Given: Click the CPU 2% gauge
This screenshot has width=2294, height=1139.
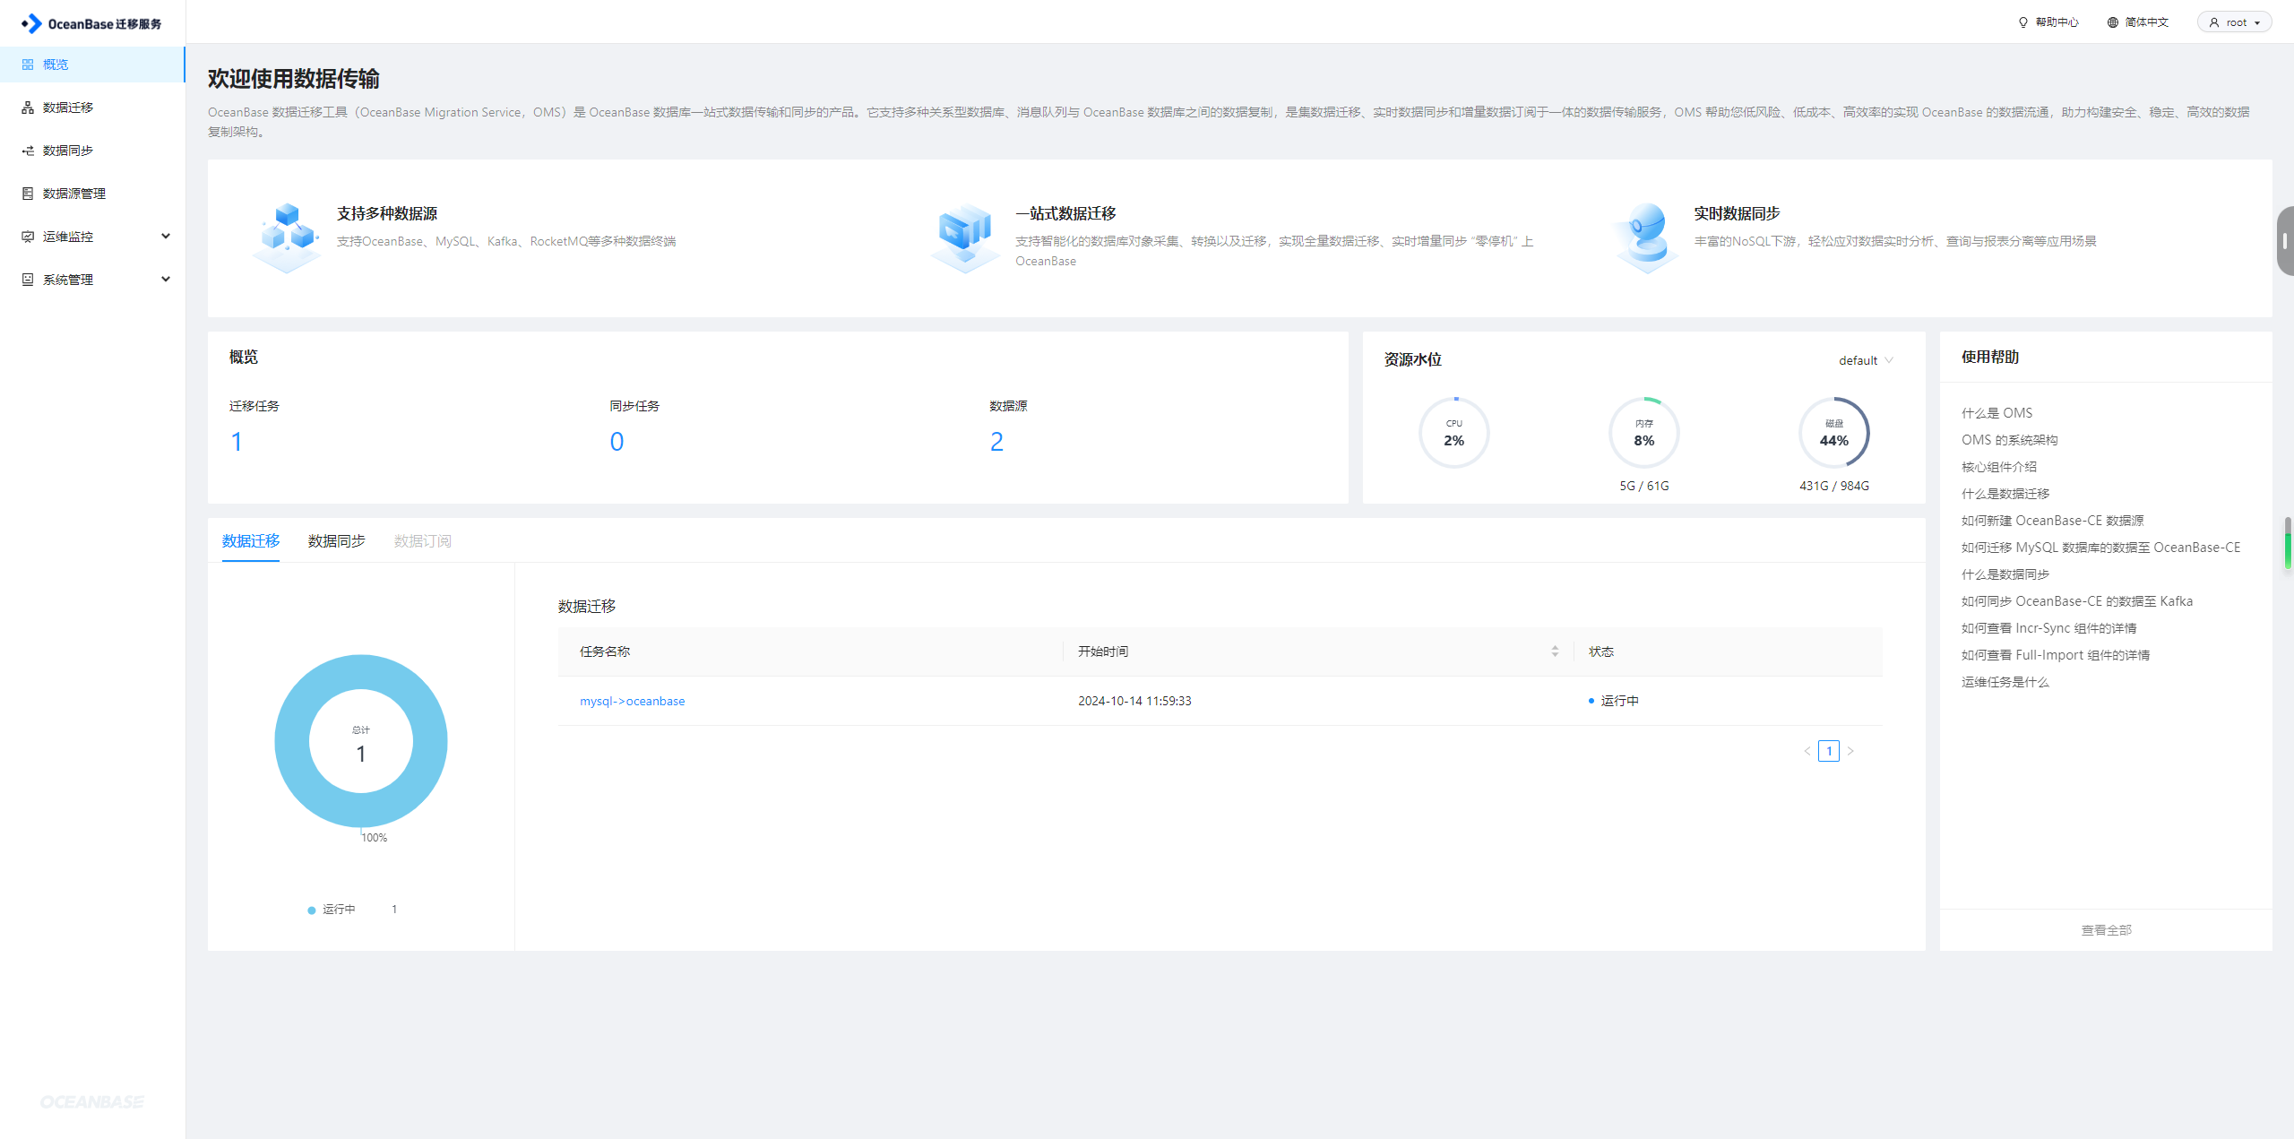Looking at the screenshot, I should pyautogui.click(x=1454, y=433).
